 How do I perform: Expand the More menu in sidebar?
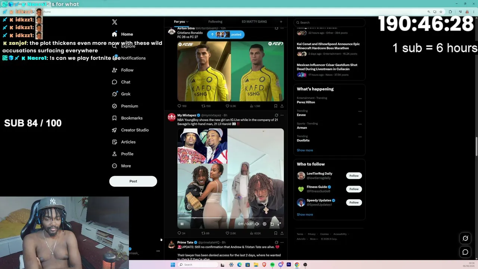[x=121, y=166]
